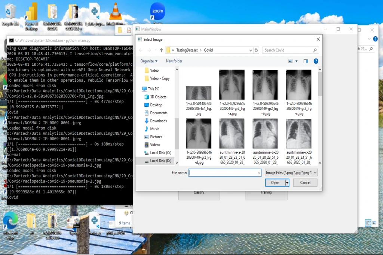This screenshot has width=383, height=255.
Task: Open dialog help question mark icon
Action: click(x=316, y=61)
